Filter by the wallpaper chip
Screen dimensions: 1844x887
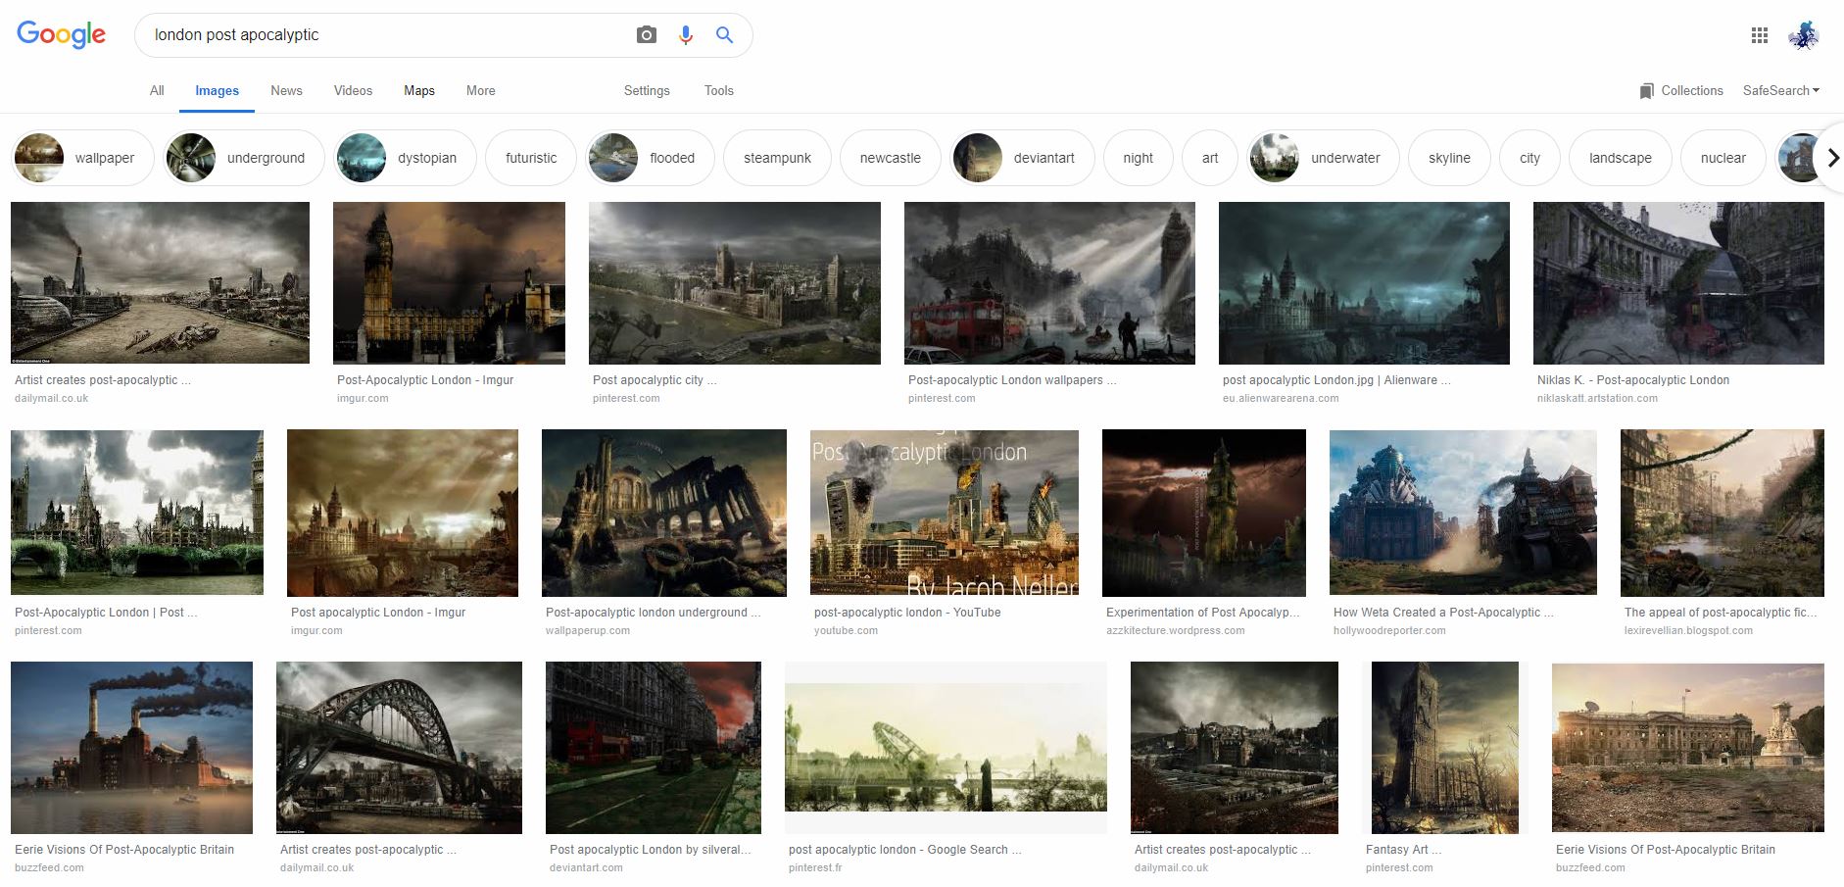coord(82,158)
